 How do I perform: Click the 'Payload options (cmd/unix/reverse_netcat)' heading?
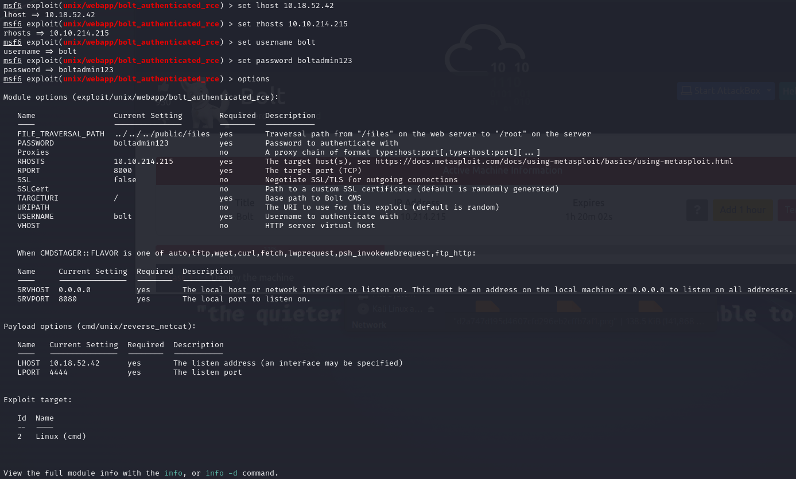[100, 327]
